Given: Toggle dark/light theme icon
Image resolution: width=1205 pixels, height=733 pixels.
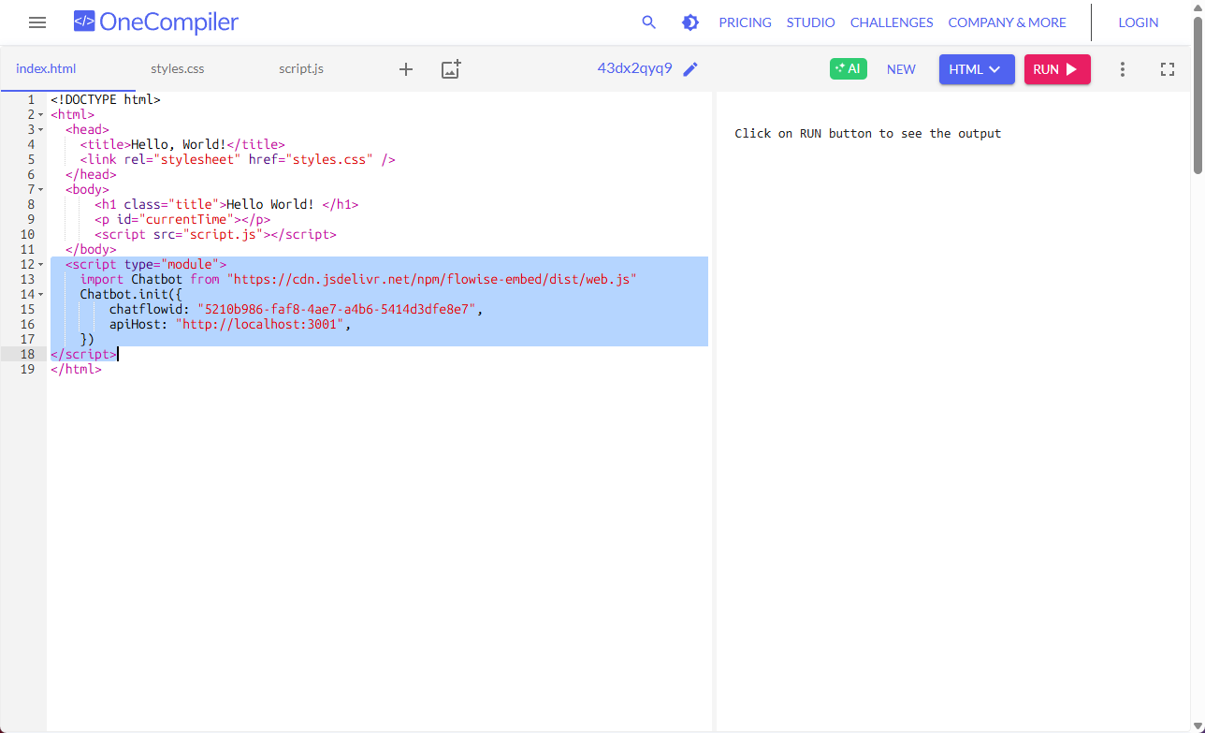Looking at the screenshot, I should click(x=690, y=22).
